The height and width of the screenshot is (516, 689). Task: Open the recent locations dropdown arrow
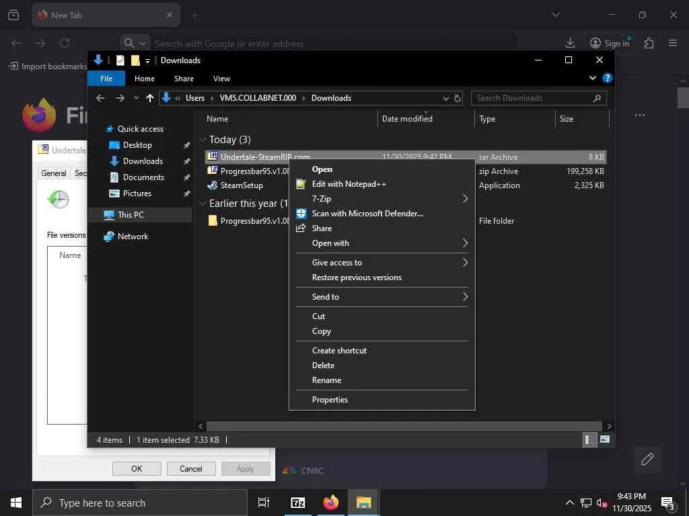(x=136, y=98)
